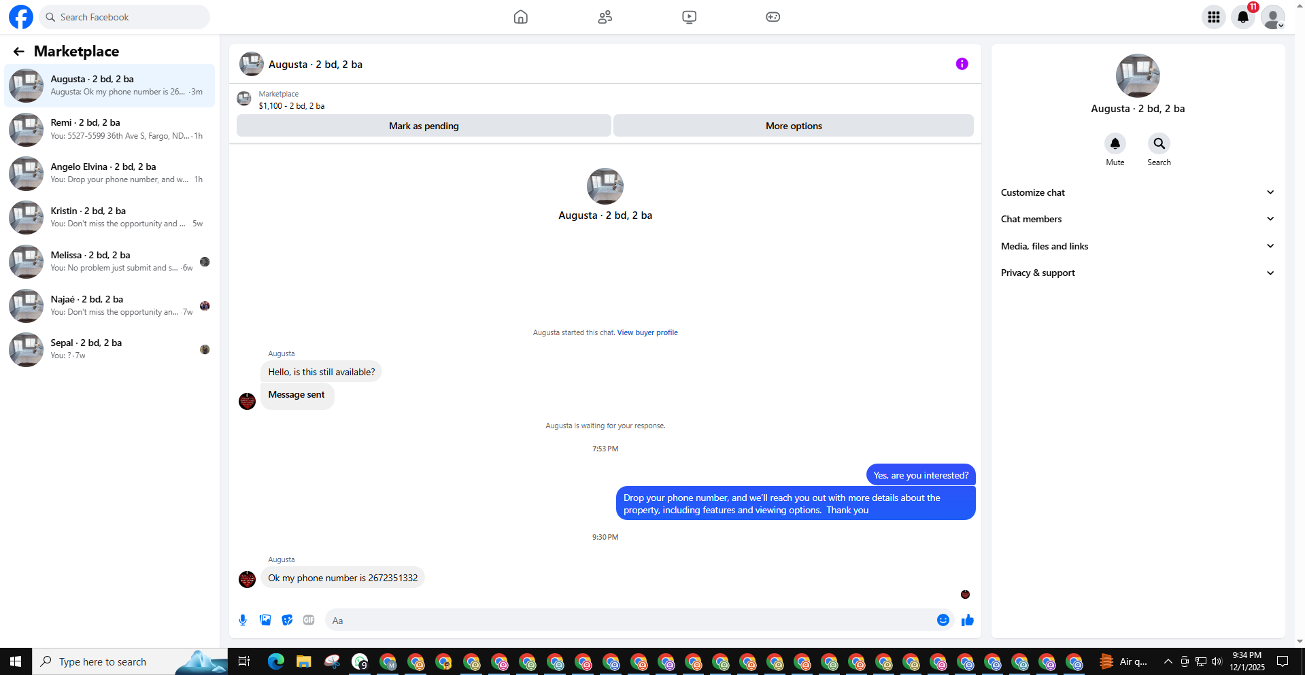Click Augusta's avatar beside the phone number message
The width and height of the screenshot is (1305, 675).
(248, 579)
